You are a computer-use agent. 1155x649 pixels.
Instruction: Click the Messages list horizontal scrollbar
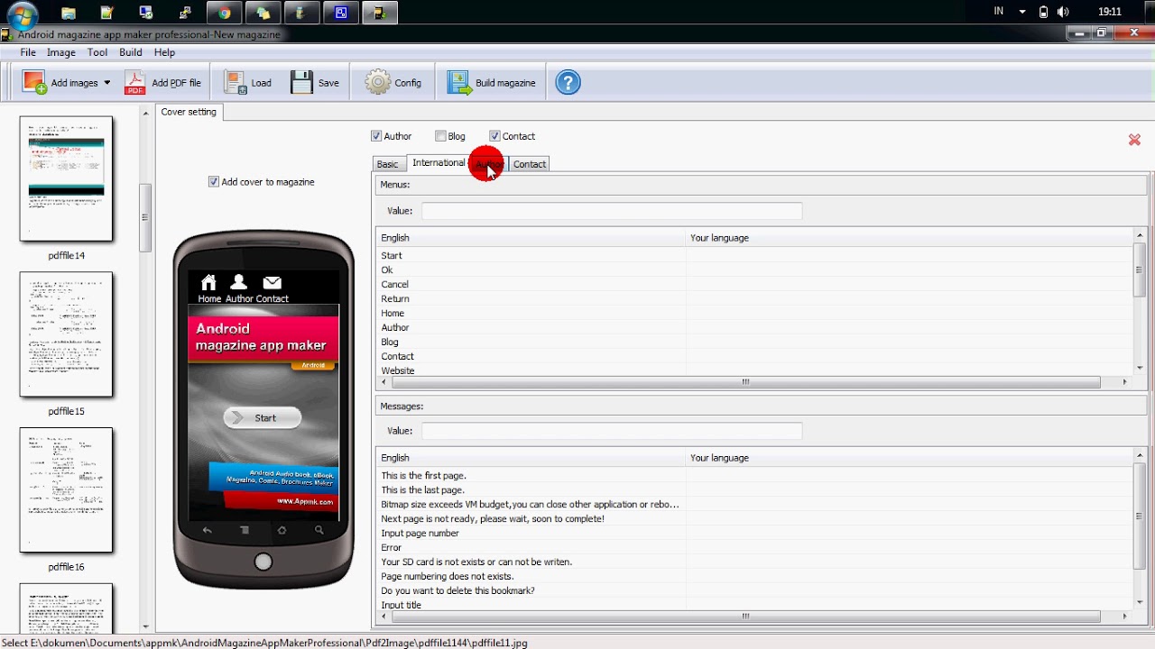[745, 617]
